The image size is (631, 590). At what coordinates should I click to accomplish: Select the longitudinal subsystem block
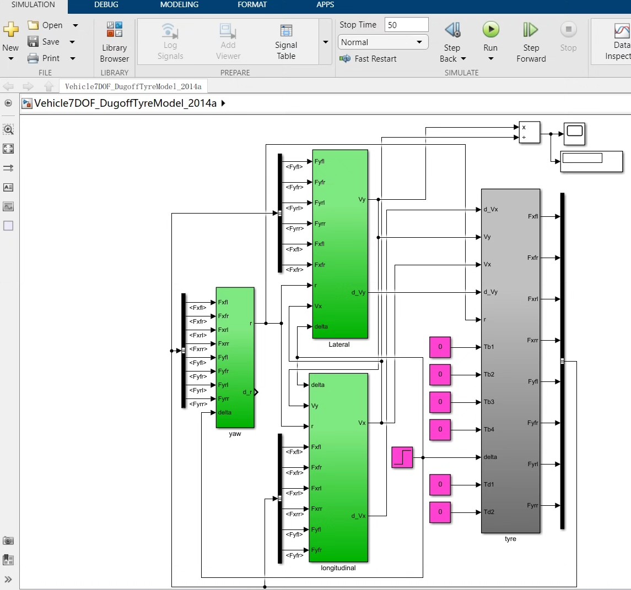coord(338,467)
